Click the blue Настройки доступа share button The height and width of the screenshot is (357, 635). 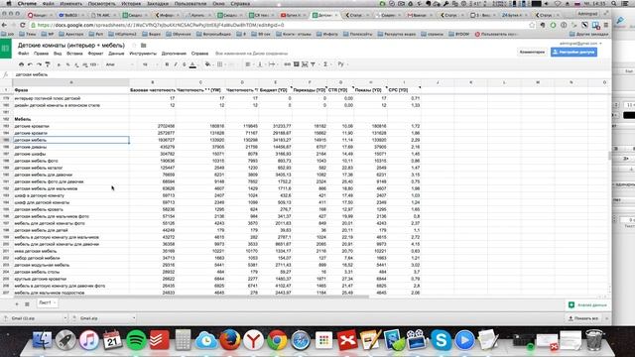[x=573, y=52]
